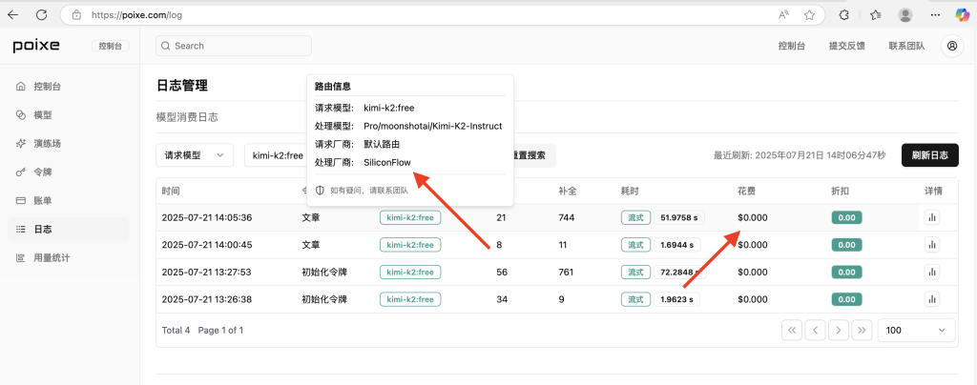Open details chart for 14:05:36 log
Image resolution: width=977 pixels, height=385 pixels.
coord(932,217)
